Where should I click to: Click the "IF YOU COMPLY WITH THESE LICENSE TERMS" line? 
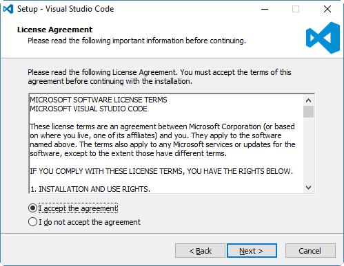[161, 171]
